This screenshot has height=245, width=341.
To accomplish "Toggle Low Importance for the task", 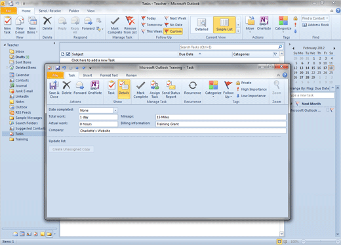I will (251, 96).
